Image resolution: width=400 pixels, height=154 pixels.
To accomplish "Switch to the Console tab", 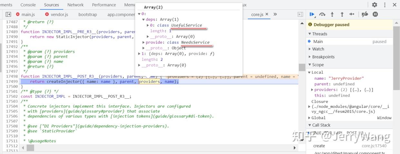I will [x=28, y=5].
